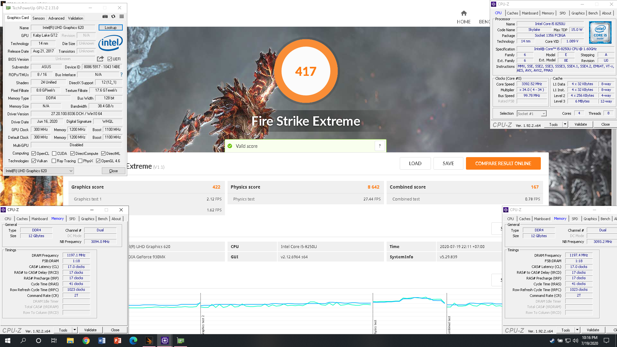Switch to the Advanced tab in GPU-Z
This screenshot has height=347, width=617.
coord(56,18)
